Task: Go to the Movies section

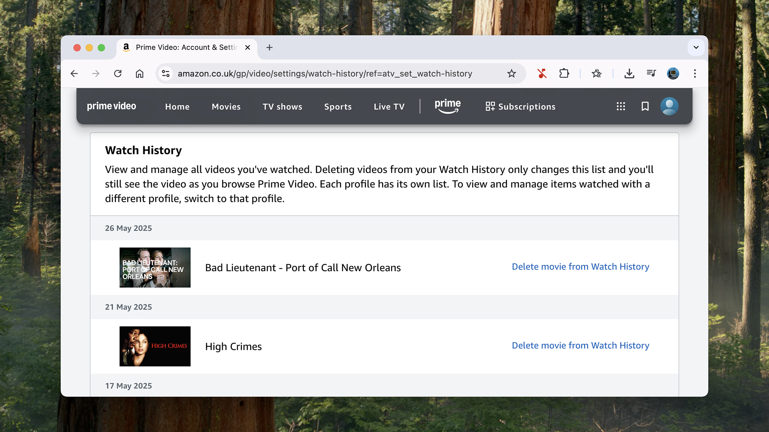Action: click(x=226, y=107)
